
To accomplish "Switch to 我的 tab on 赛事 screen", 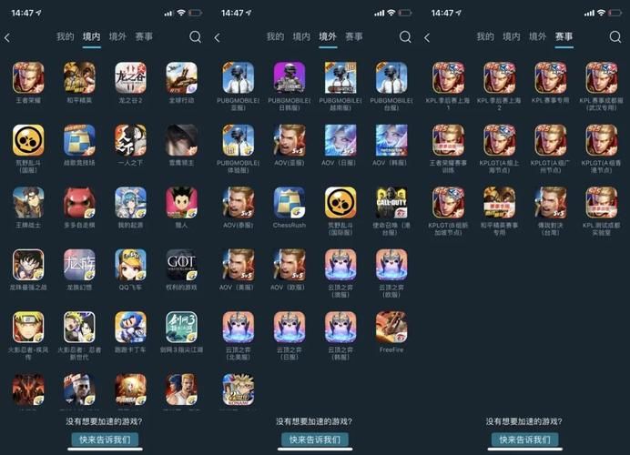I will [x=485, y=36].
